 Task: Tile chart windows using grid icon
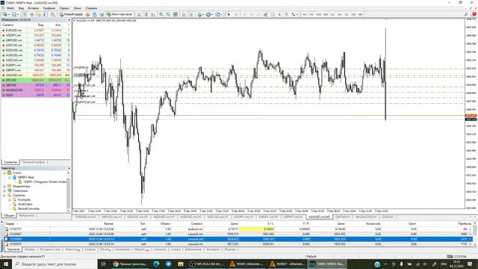click(176, 14)
